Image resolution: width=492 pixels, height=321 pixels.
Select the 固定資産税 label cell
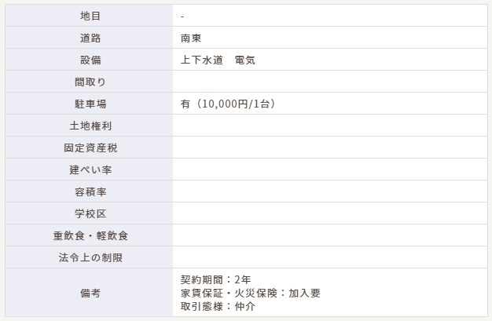(x=90, y=148)
